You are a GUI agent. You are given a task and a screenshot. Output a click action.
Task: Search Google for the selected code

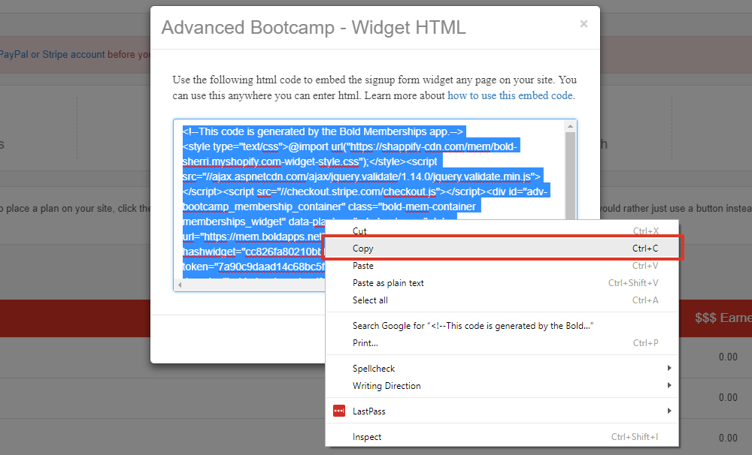pos(502,326)
